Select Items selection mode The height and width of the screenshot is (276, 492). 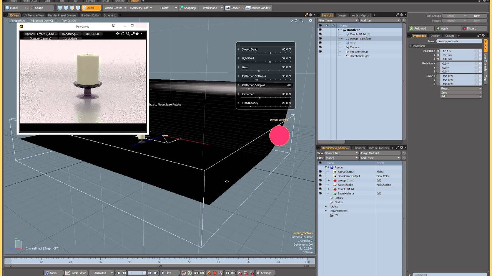[x=91, y=8]
